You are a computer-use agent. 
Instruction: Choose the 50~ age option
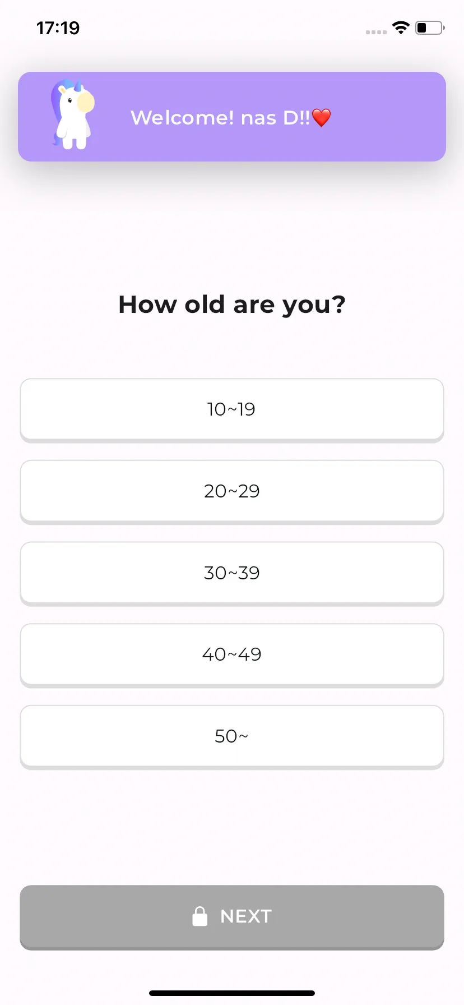232,737
